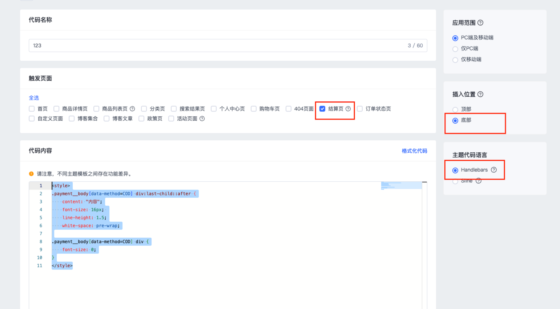
Task: Click help icon beside 活动页面
Action: pos(202,119)
